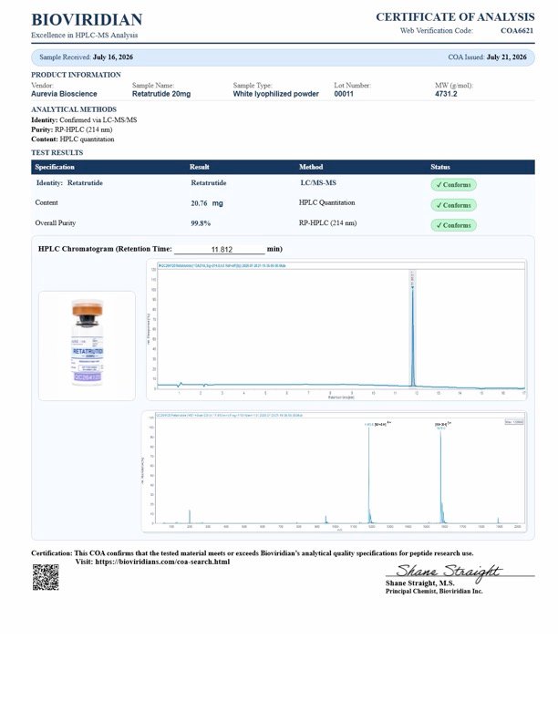Image resolution: width=558 pixels, height=722 pixels.
Task: Click the Conforms badge in the Identity row
Action: click(x=453, y=185)
